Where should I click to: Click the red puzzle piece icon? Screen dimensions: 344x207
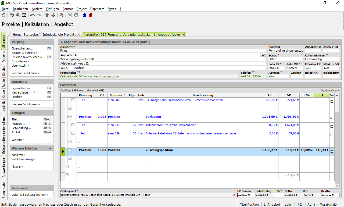pyautogui.click(x=91, y=15)
